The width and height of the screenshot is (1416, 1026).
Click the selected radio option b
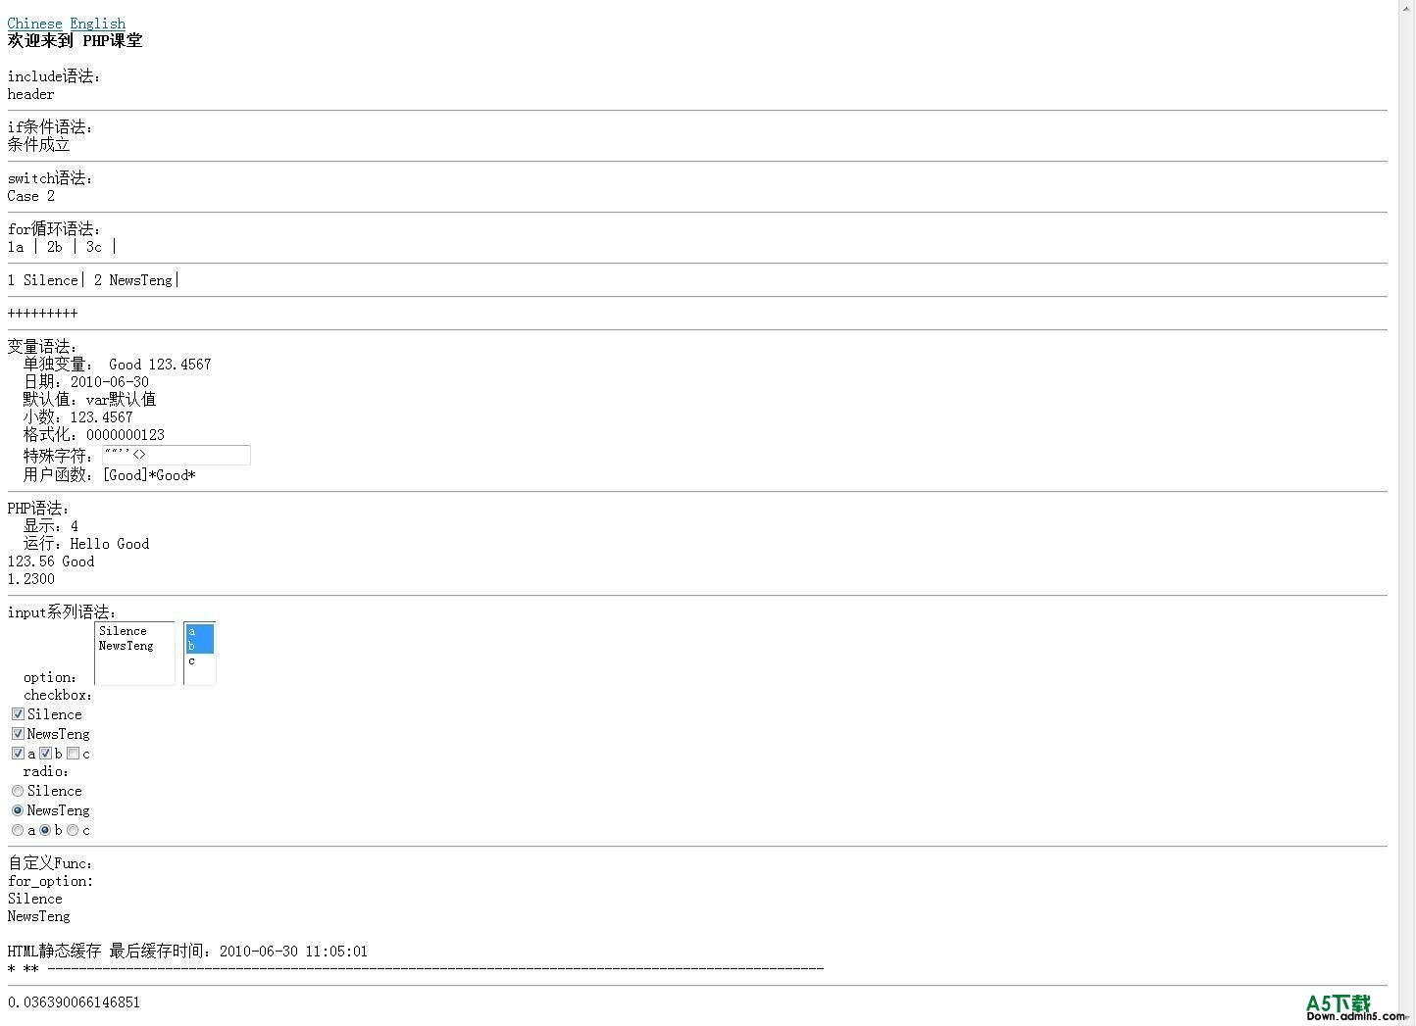[45, 830]
